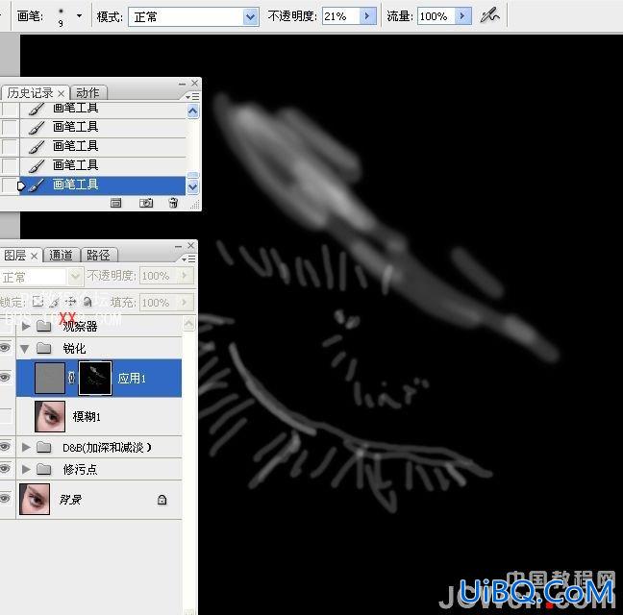
Task: Select the 修污点 group name
Action: click(80, 469)
